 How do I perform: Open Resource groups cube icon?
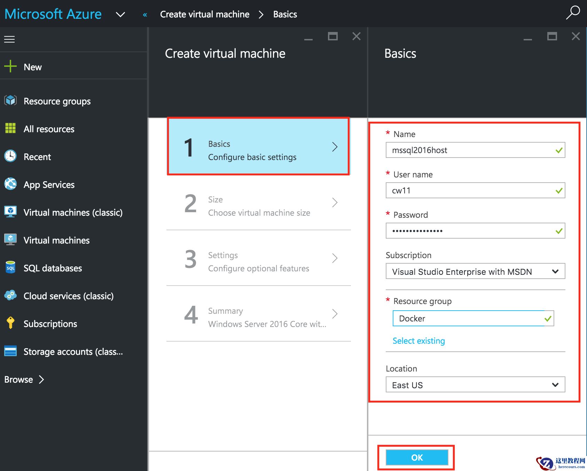pyautogui.click(x=10, y=101)
